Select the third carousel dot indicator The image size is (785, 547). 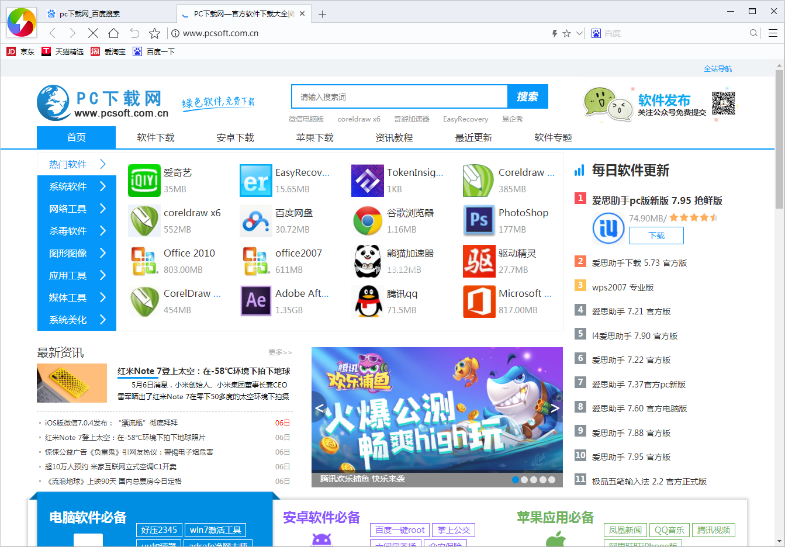533,480
